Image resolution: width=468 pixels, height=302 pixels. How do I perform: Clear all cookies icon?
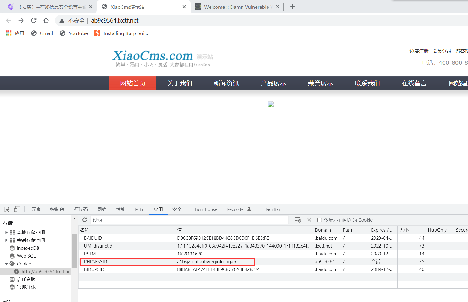pos(298,220)
